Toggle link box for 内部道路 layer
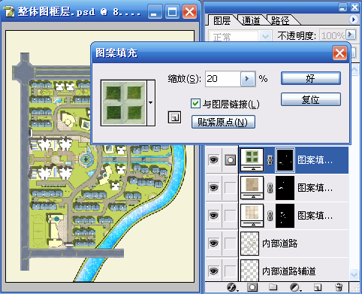The image size is (362, 294). pyautogui.click(x=230, y=244)
